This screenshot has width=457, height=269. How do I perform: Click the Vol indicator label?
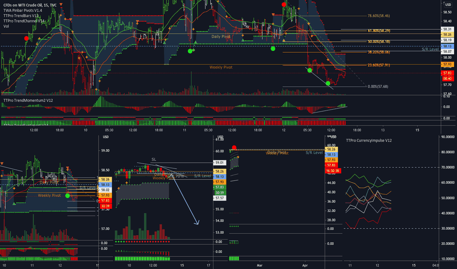[x=6, y=26]
